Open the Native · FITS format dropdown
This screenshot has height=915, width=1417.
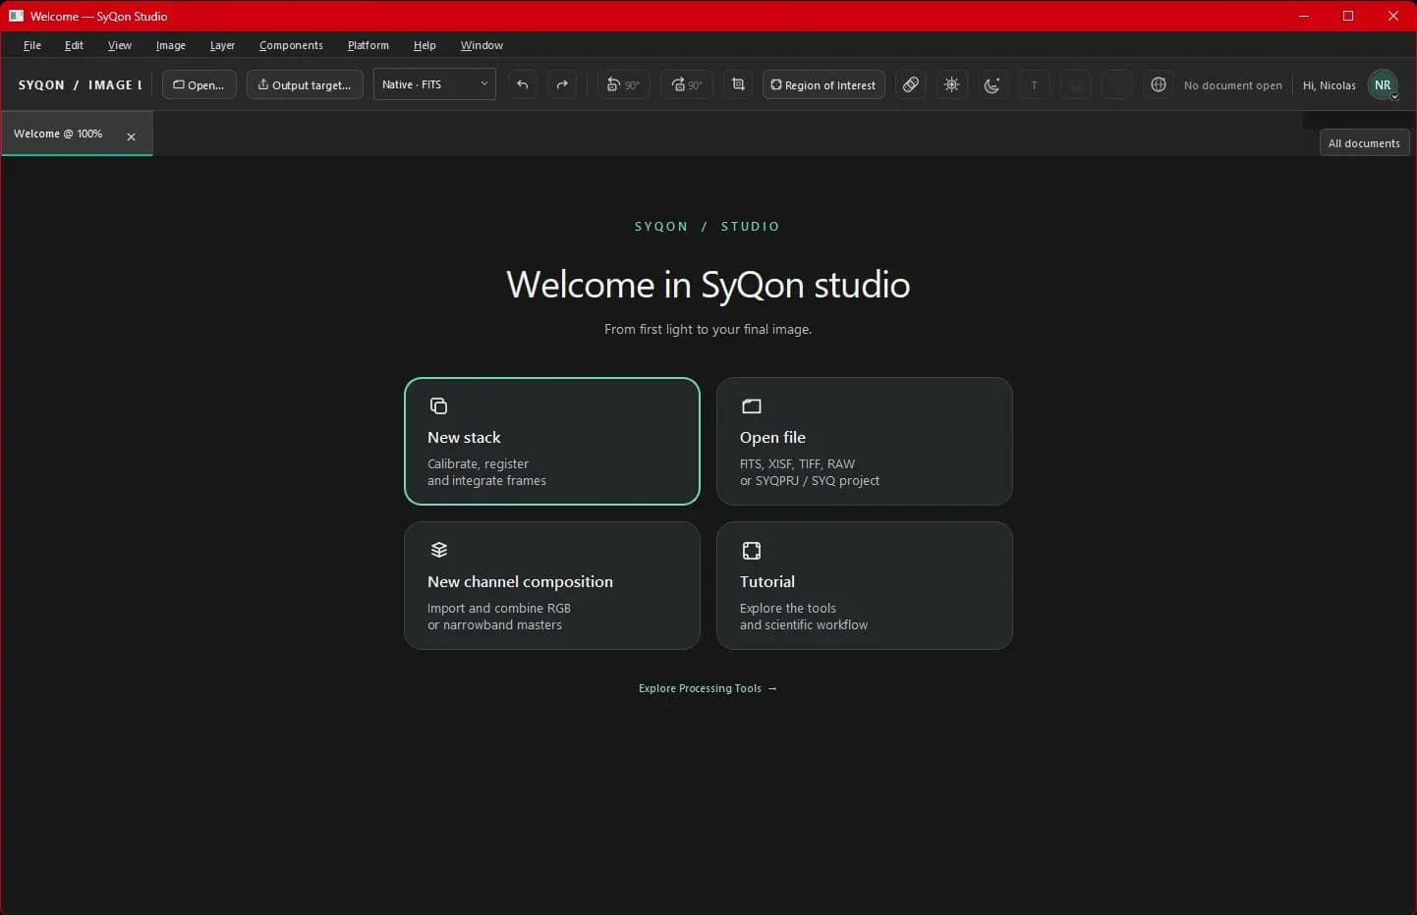(434, 84)
